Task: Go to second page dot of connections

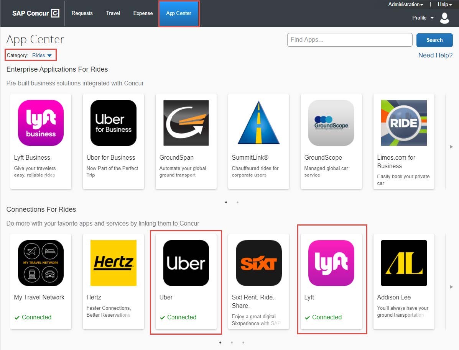Action: 232,342
